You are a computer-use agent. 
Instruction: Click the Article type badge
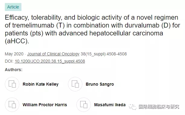click(13, 7)
